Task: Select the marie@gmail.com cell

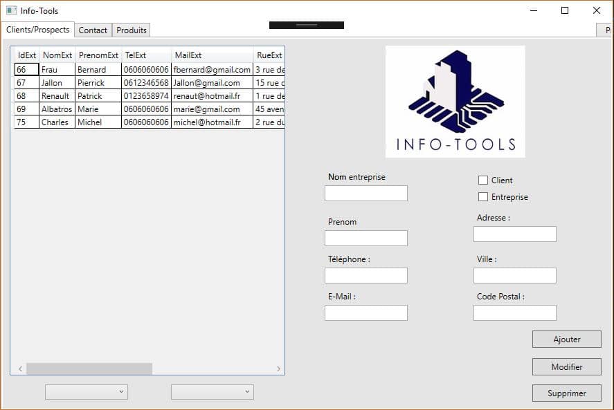Action: pos(213,109)
